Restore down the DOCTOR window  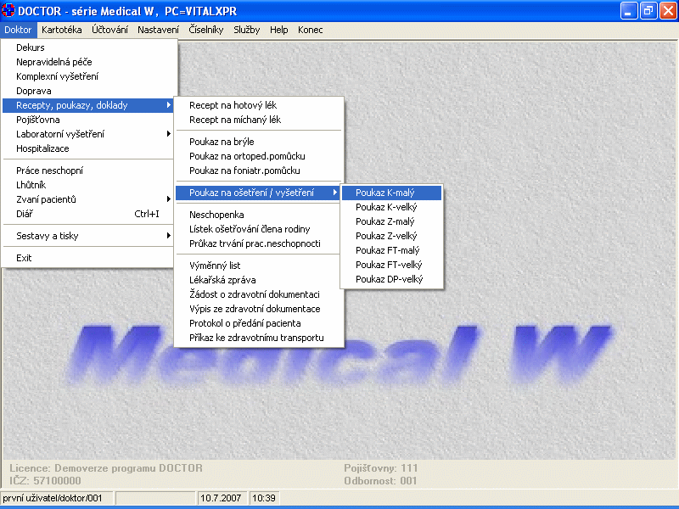point(648,11)
